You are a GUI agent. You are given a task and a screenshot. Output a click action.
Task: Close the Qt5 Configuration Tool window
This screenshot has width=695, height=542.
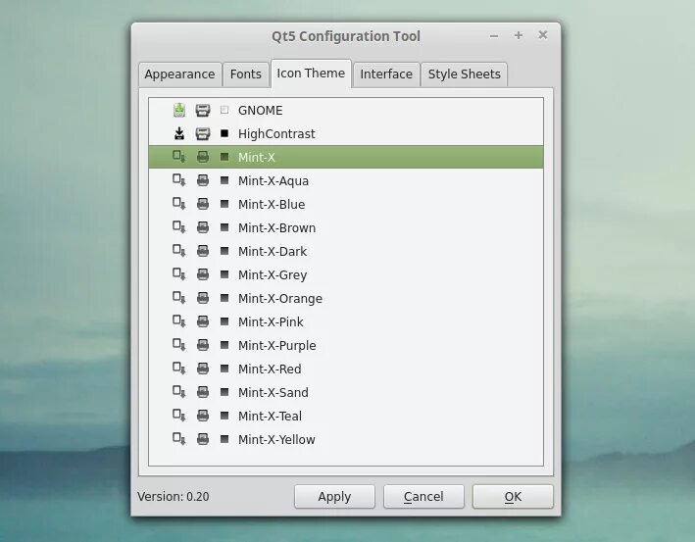click(542, 35)
